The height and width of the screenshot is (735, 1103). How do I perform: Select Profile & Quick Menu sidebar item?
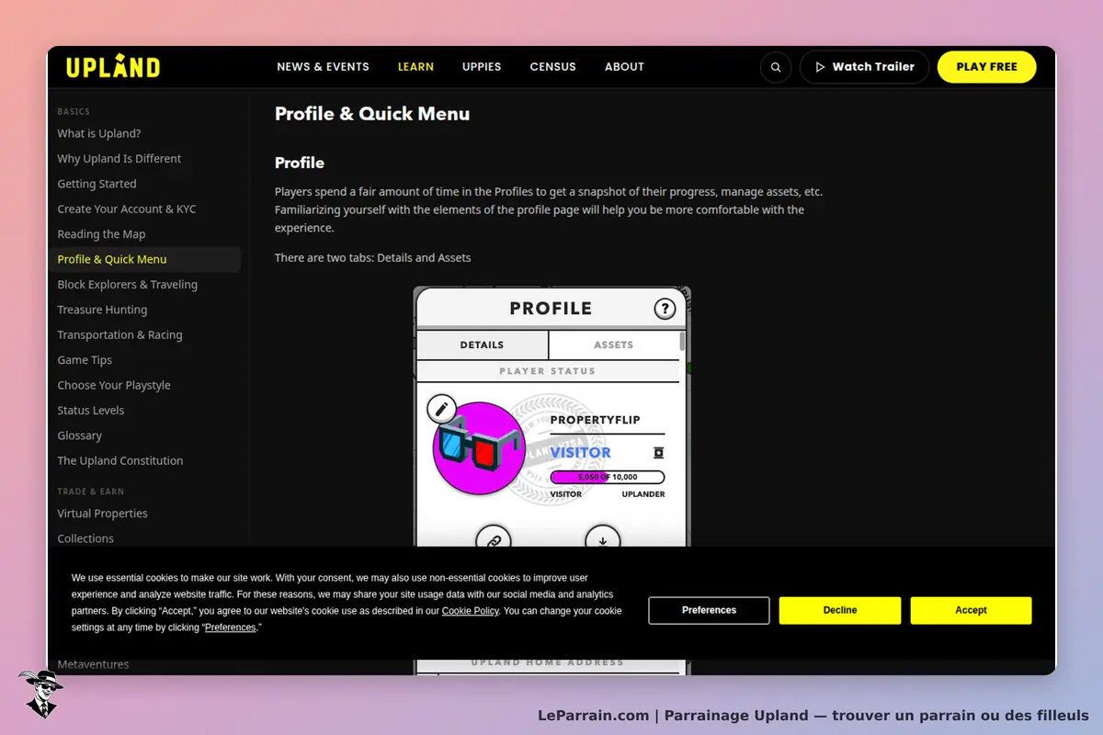[144, 259]
